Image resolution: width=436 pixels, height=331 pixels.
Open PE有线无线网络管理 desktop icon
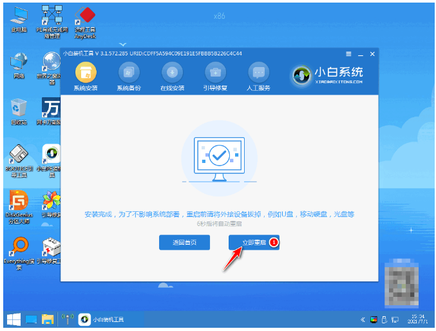[x=52, y=22]
